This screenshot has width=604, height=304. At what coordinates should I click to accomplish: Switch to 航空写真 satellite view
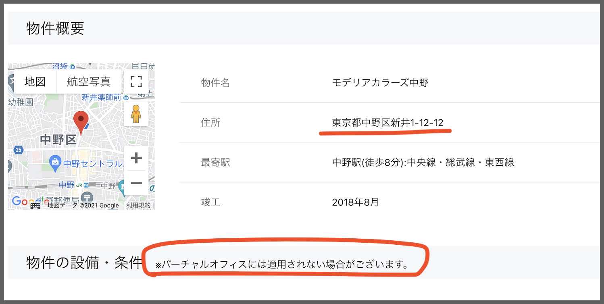click(x=89, y=81)
